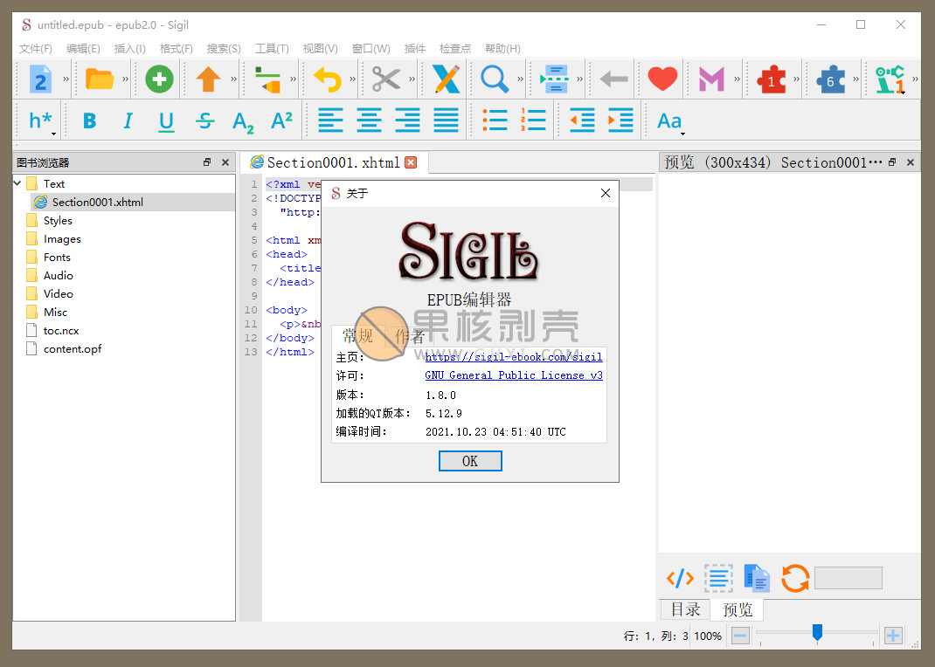Open a file with the folder icon
The image size is (935, 667).
100,79
